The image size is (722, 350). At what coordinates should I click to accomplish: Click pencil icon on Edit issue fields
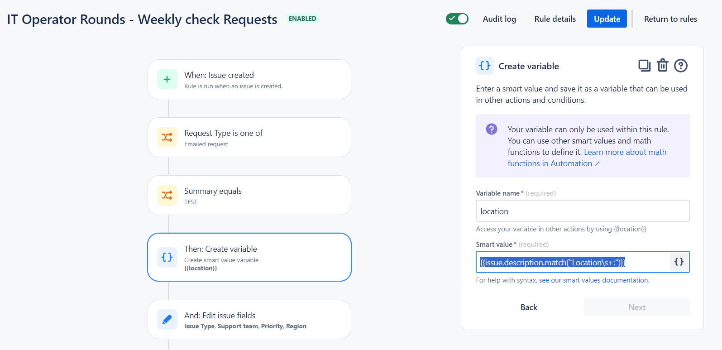167,320
